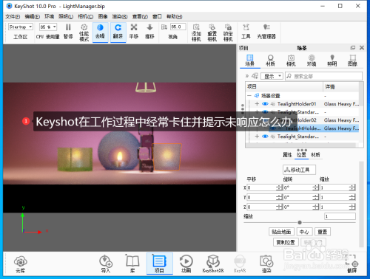Screen dimensions: 370x279
Task: Hide TealightHolder01 via its eye icon
Action: click(x=265, y=104)
